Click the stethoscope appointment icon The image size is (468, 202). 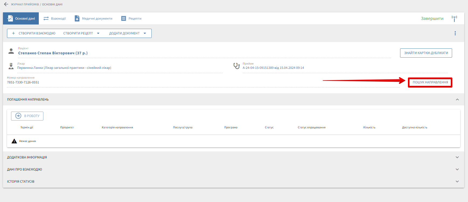[236, 66]
